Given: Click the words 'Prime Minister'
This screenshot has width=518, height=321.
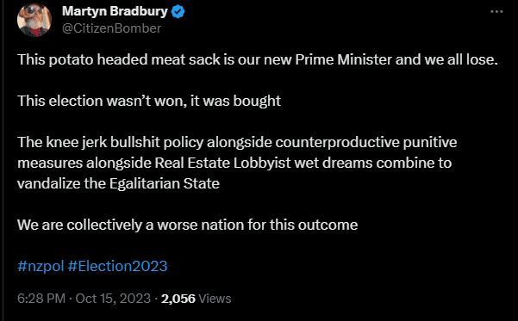Looking at the screenshot, I should point(344,59).
